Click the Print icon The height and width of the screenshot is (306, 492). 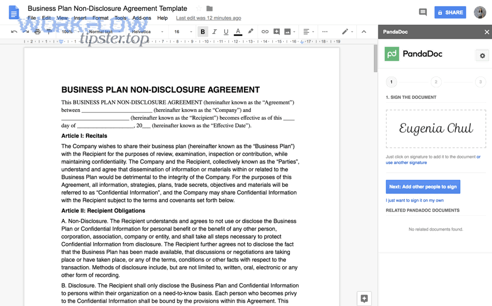click(x=37, y=32)
